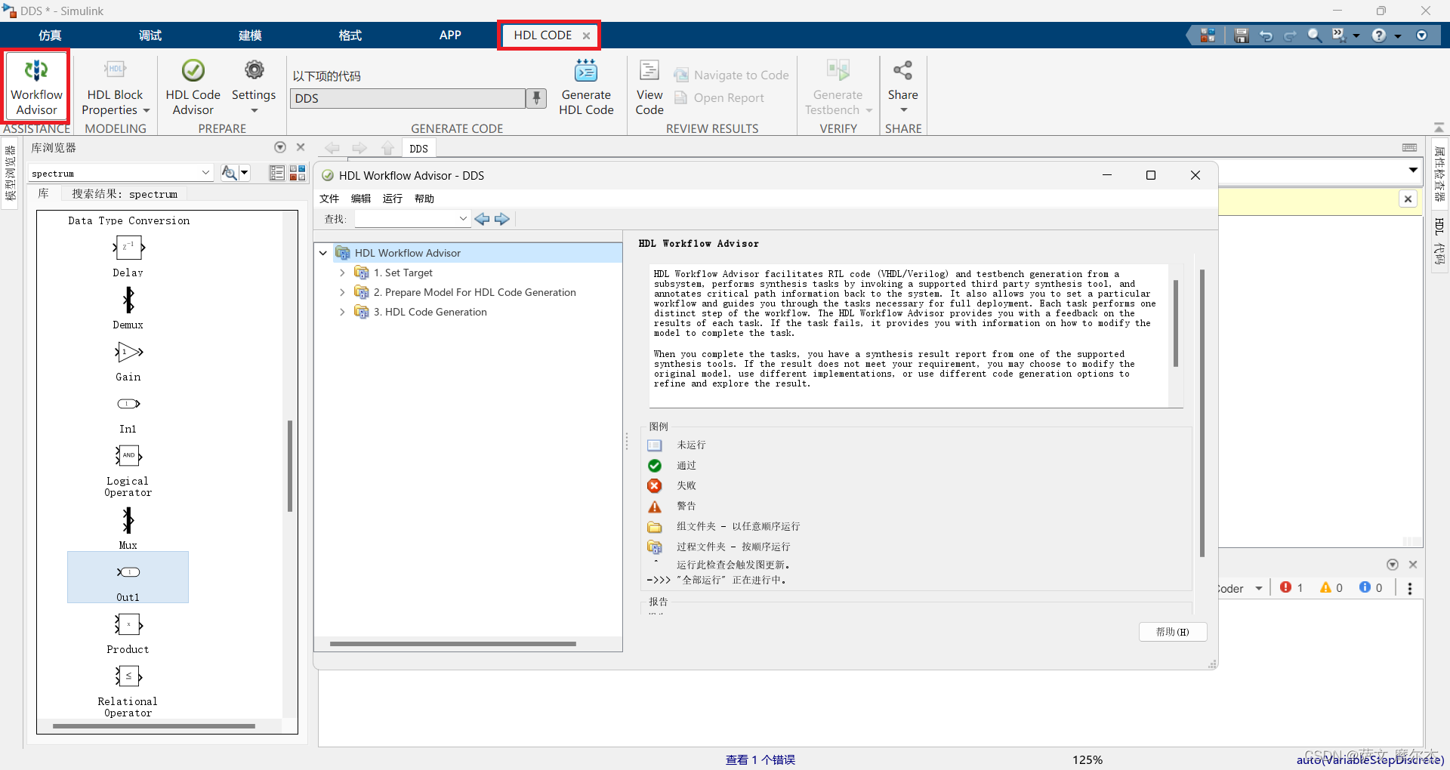
Task: Click Generate HDL Code
Action: coord(586,87)
